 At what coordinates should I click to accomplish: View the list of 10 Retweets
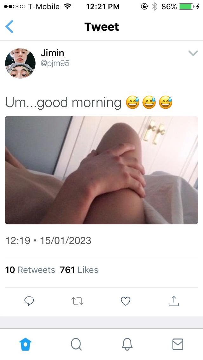pos(30,270)
